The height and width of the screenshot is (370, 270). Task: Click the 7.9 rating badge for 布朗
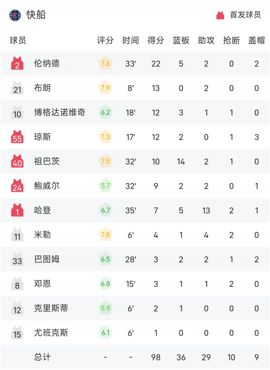coord(105,88)
